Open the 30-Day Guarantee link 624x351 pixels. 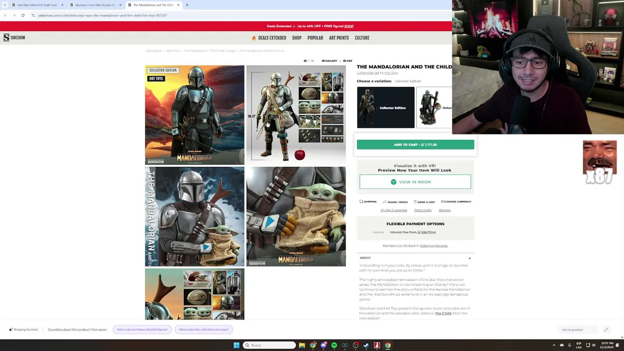(x=394, y=210)
